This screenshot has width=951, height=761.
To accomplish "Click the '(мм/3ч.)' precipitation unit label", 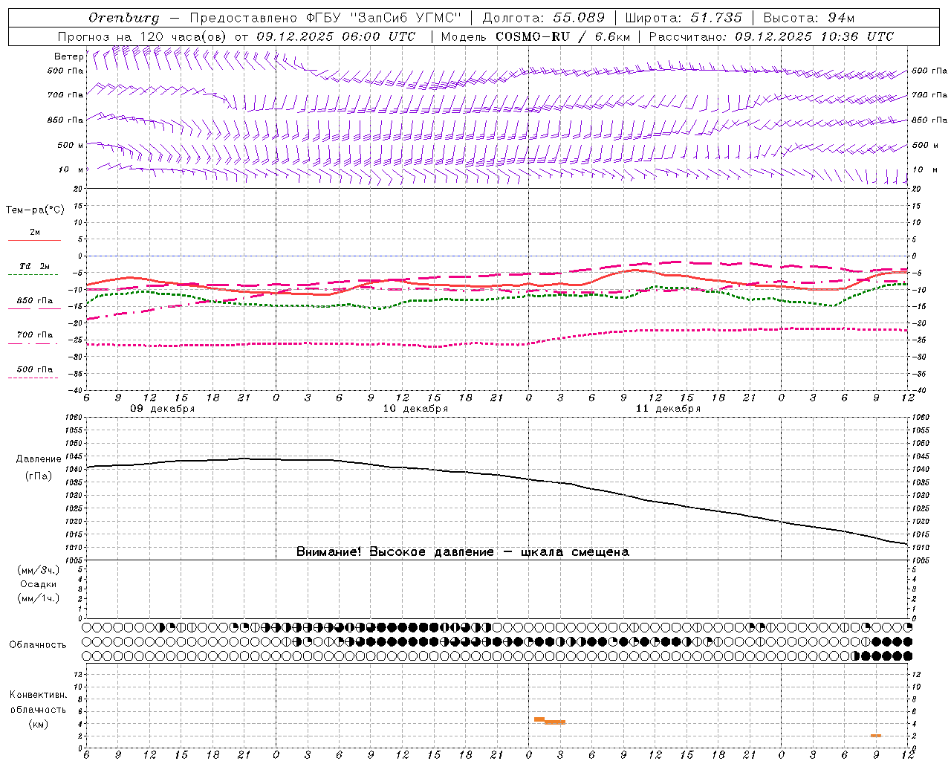I will click(39, 570).
